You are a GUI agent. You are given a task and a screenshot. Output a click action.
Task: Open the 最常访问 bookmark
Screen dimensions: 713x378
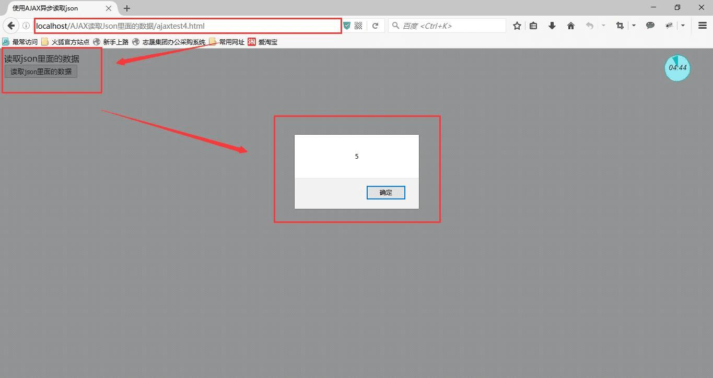[20, 42]
